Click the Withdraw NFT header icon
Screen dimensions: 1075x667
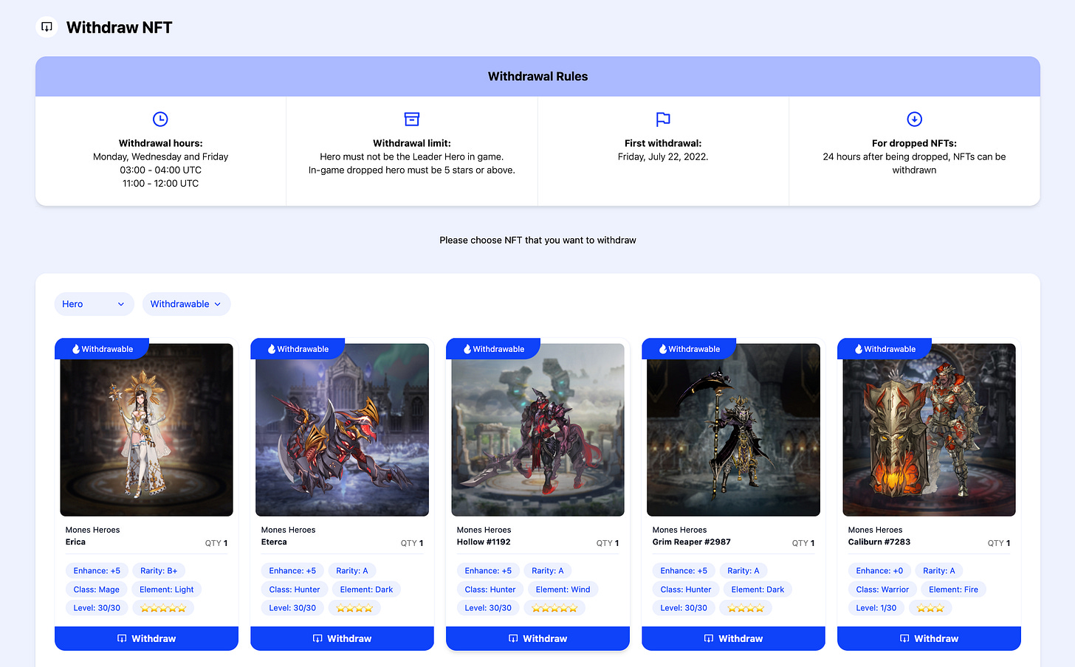[x=47, y=27]
